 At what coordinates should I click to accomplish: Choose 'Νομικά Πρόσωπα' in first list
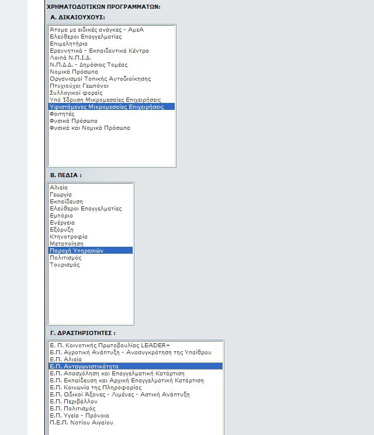click(x=112, y=72)
